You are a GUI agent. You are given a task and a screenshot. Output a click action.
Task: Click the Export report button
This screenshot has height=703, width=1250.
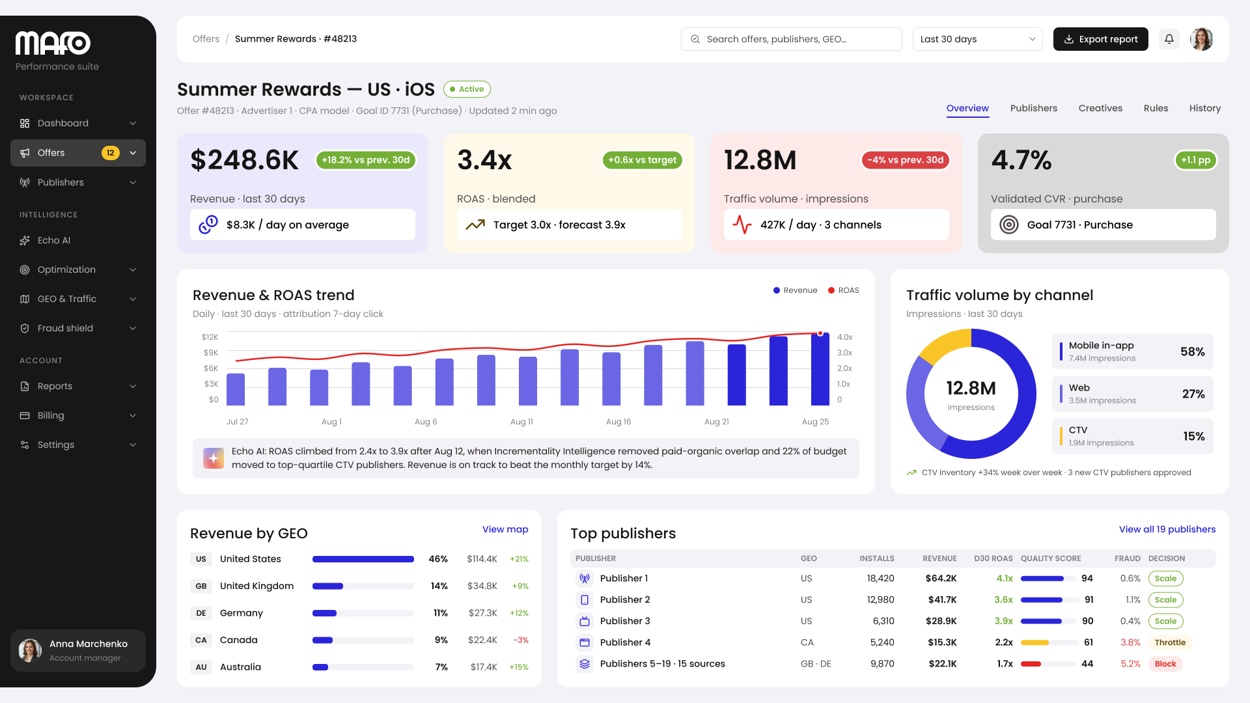[1101, 39]
